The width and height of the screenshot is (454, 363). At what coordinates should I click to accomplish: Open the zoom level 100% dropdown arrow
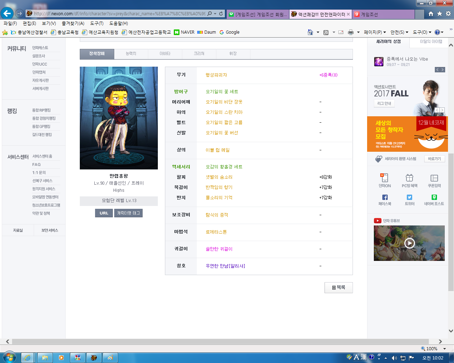[x=444, y=349]
